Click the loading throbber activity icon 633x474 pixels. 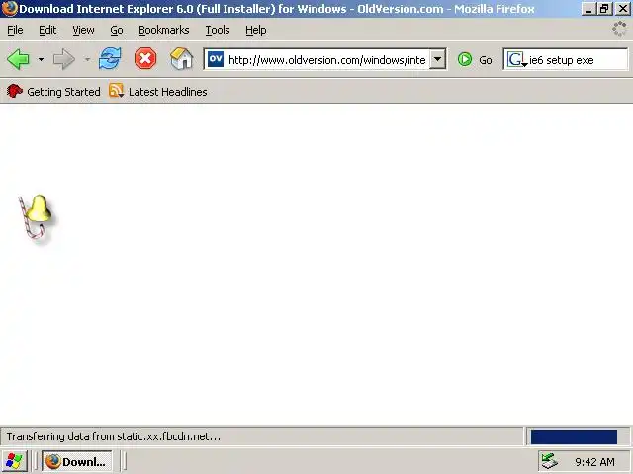pos(619,29)
